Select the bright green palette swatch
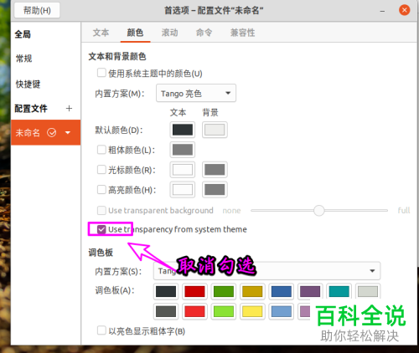 pos(224,311)
